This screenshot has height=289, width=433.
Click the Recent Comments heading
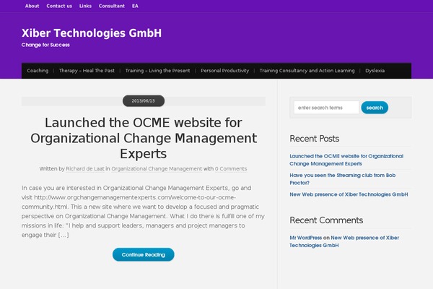tap(326, 220)
